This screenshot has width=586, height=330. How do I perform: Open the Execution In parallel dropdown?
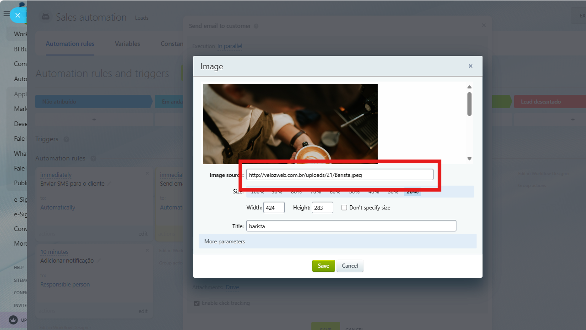(230, 46)
